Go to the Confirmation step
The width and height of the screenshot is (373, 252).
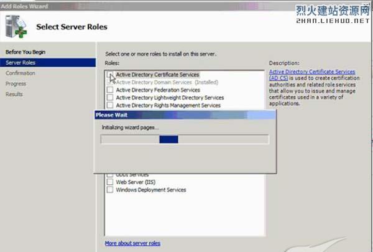pyautogui.click(x=21, y=73)
